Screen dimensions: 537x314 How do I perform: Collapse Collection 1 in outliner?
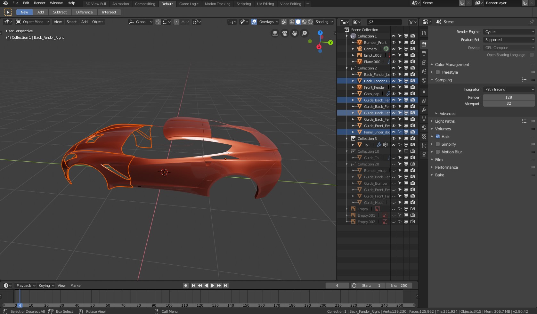point(346,36)
